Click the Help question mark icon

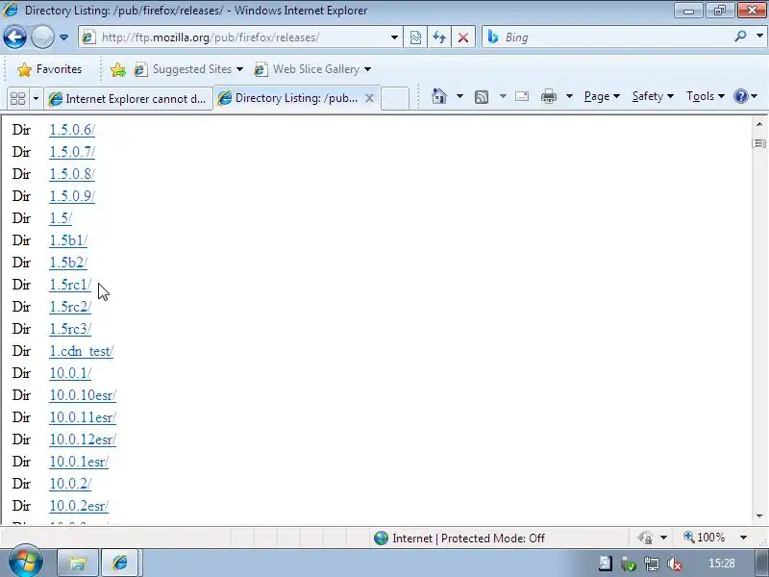pyautogui.click(x=740, y=96)
